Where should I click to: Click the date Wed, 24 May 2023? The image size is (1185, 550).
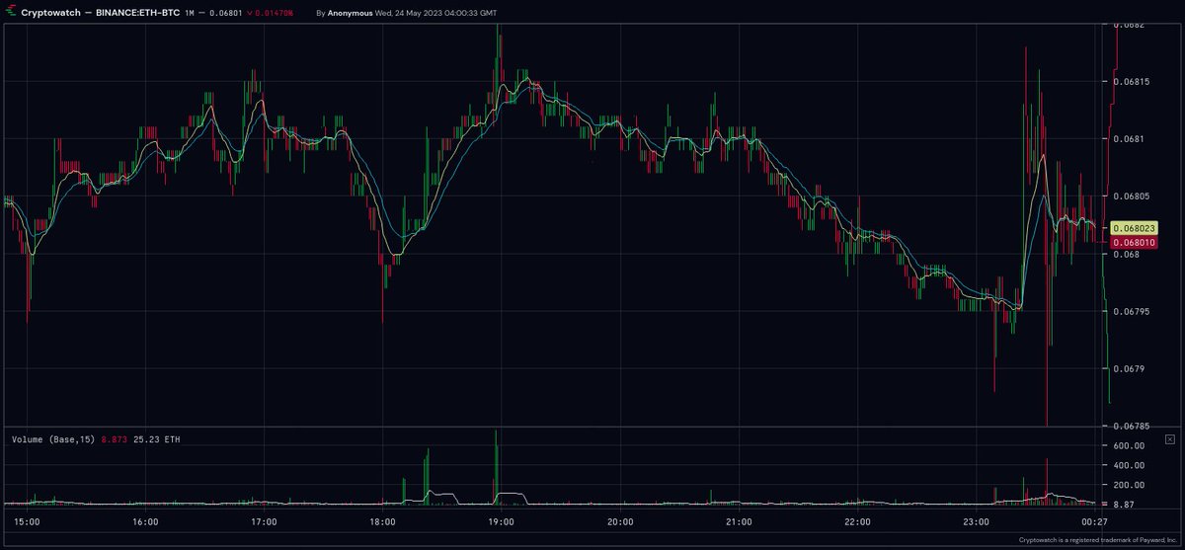(411, 14)
